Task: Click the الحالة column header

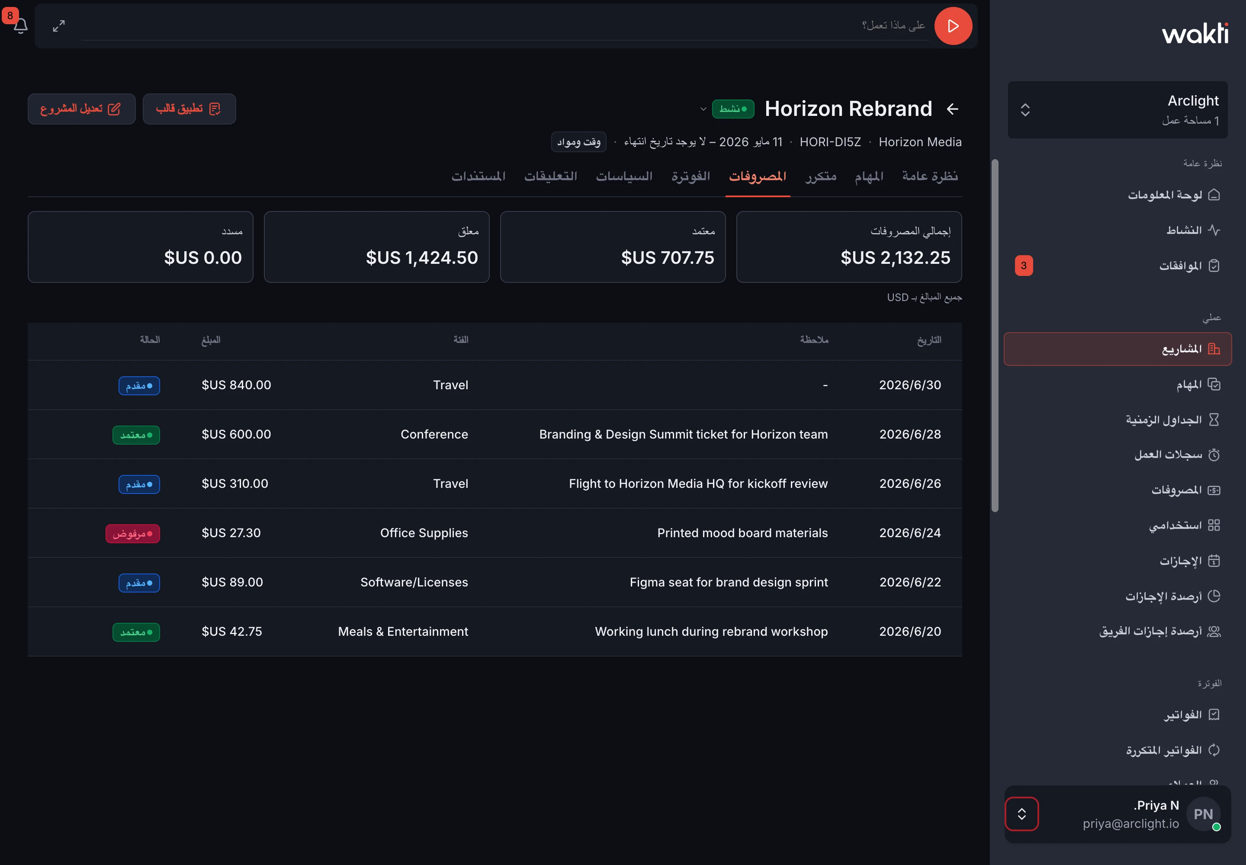Action: click(150, 340)
